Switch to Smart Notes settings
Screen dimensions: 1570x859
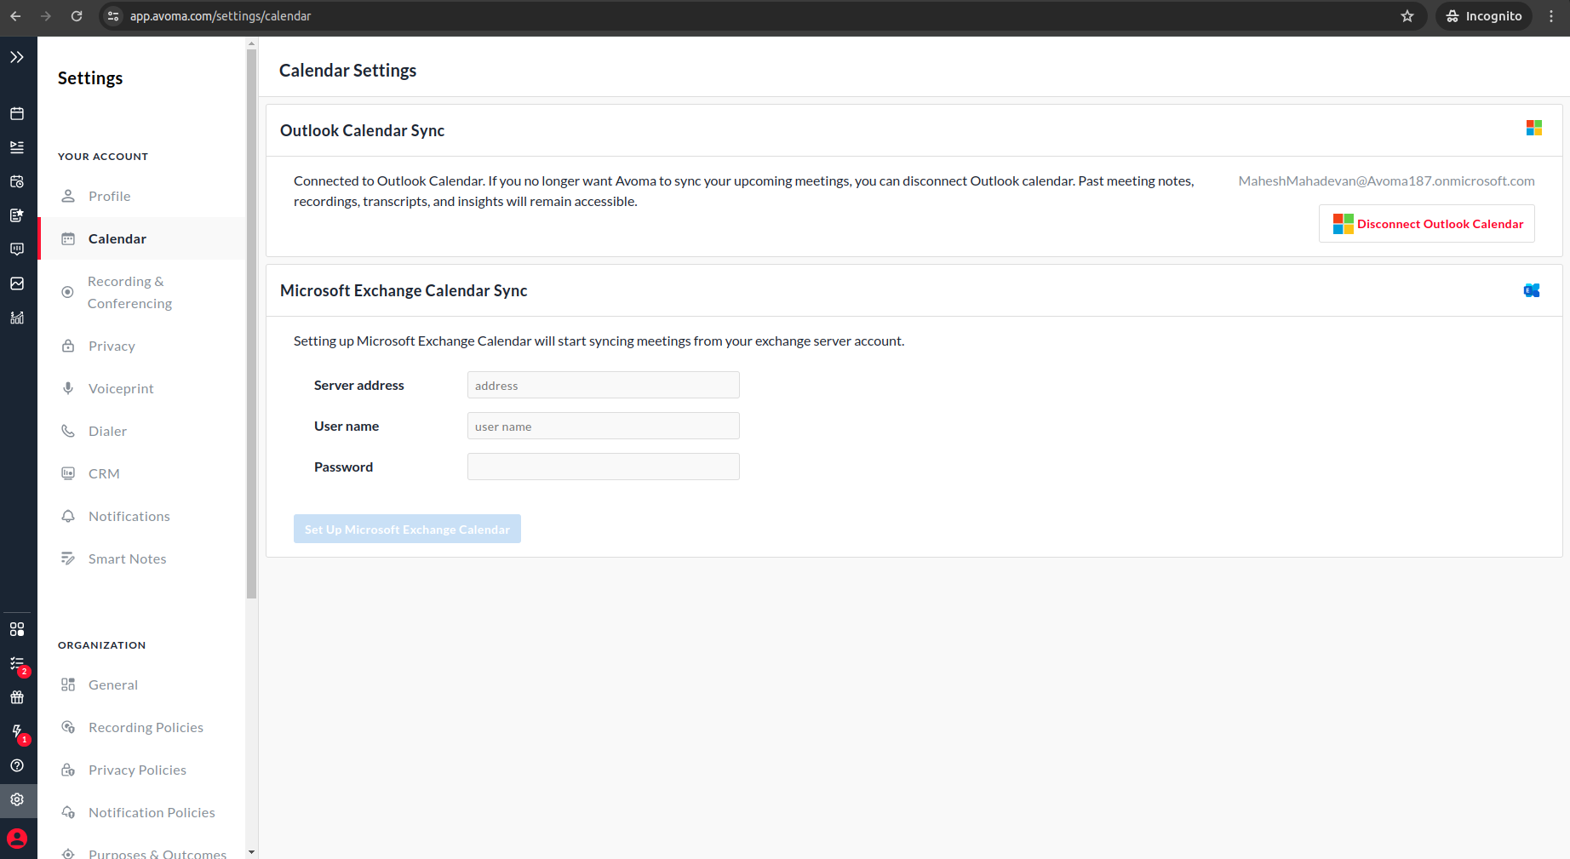tap(127, 558)
